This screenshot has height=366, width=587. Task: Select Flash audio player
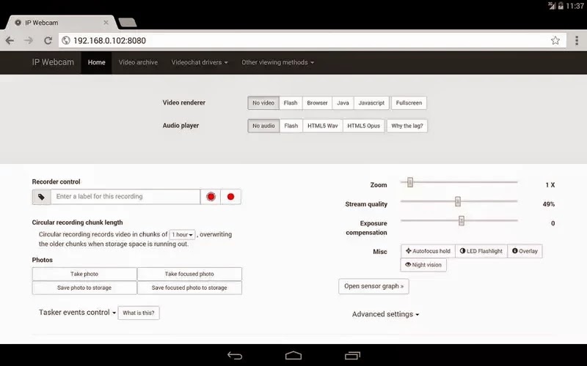291,126
